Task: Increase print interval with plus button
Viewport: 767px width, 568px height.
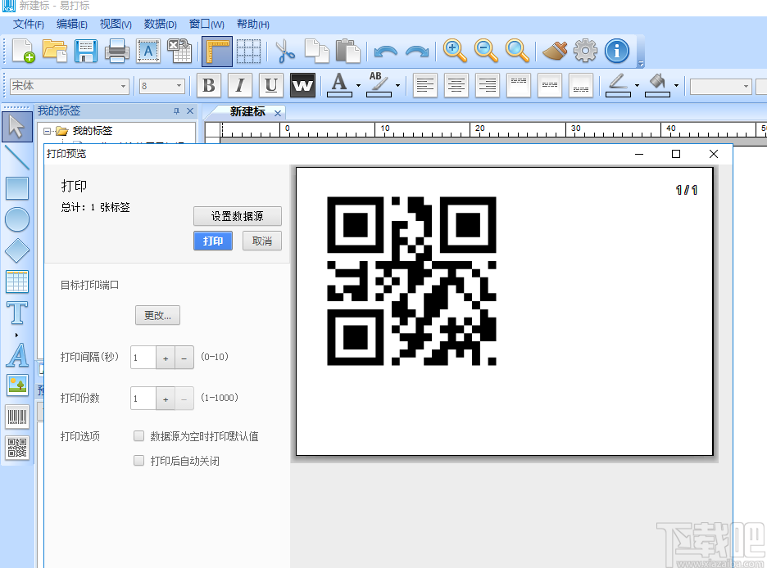Action: coord(166,358)
